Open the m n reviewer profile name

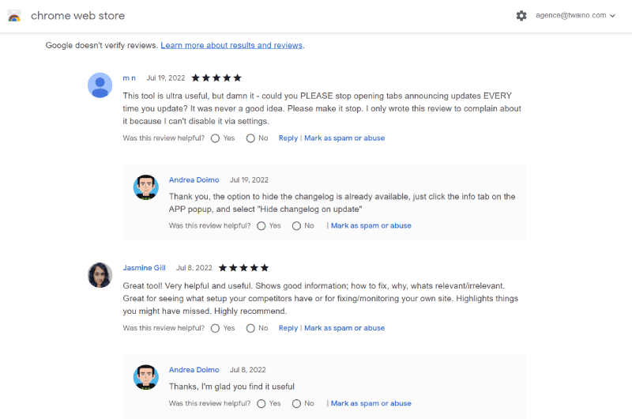[x=129, y=77]
